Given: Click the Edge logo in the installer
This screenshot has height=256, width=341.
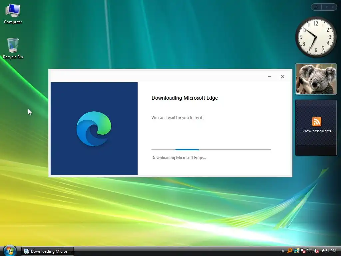Looking at the screenshot, I should [x=94, y=129].
